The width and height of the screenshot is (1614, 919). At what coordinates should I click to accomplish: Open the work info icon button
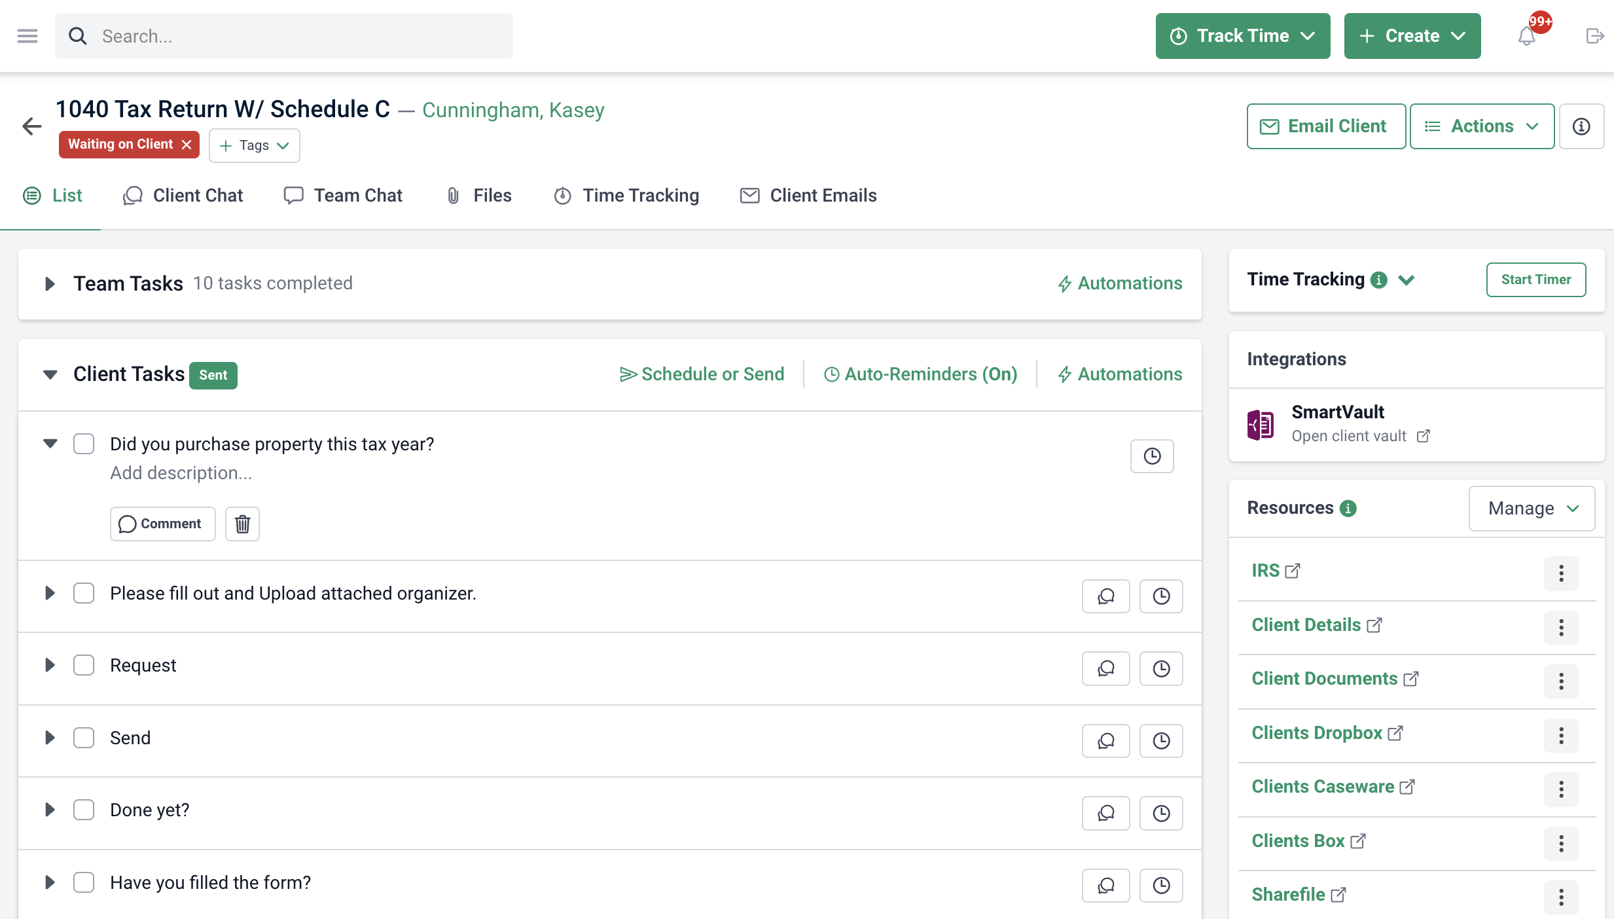point(1581,126)
